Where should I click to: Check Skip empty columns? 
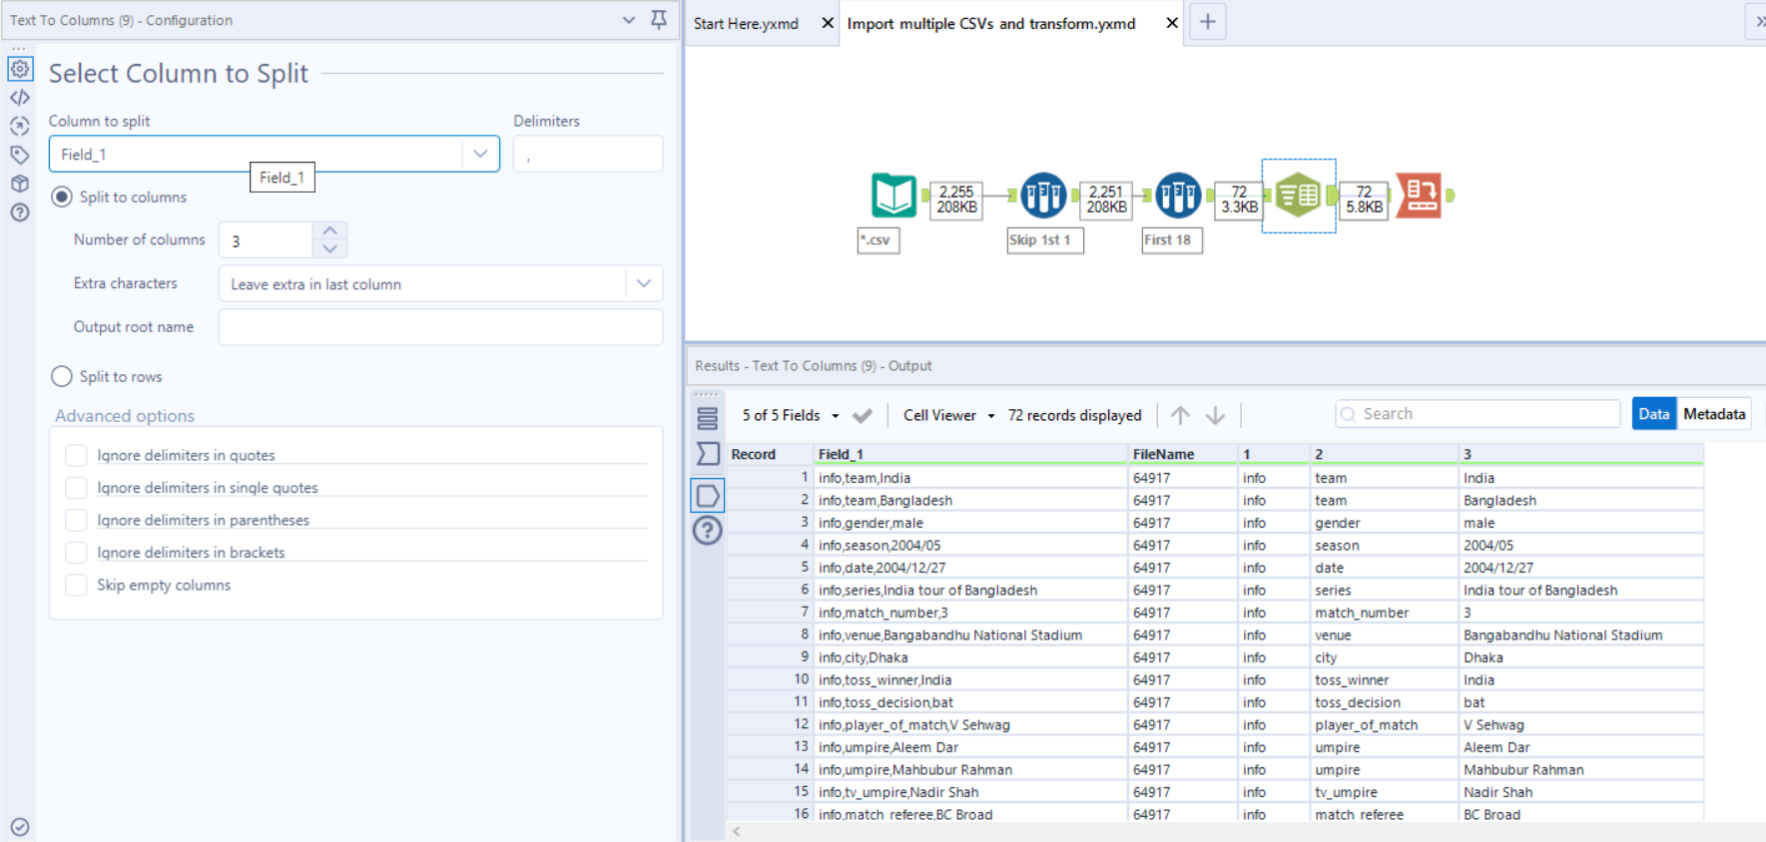click(x=76, y=586)
